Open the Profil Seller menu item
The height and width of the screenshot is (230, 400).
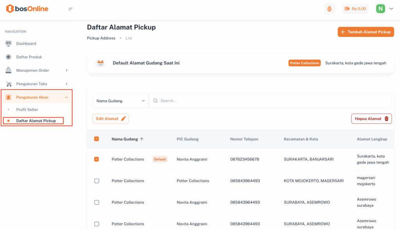point(27,110)
